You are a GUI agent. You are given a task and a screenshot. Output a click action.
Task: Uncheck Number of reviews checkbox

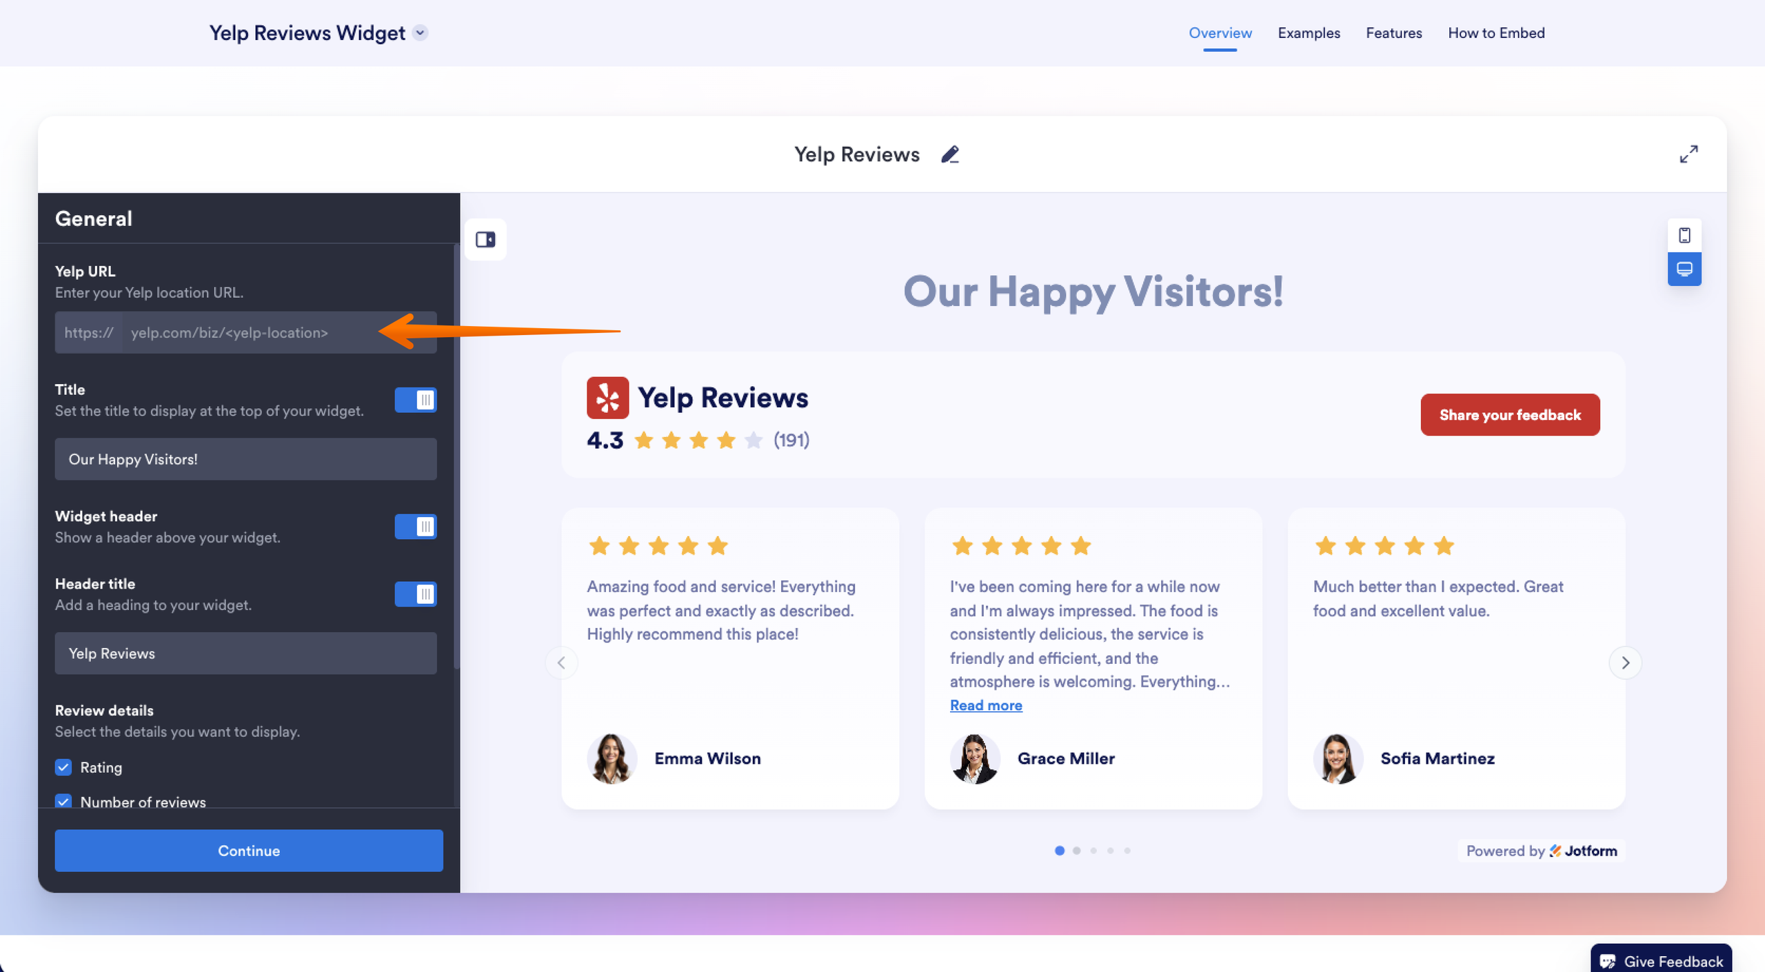[63, 801]
